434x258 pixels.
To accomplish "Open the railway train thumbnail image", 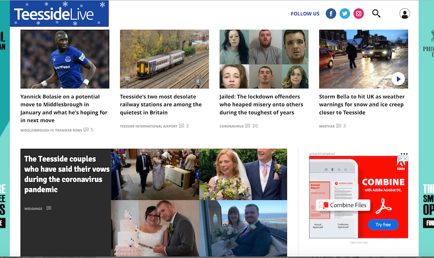I will pos(164,59).
